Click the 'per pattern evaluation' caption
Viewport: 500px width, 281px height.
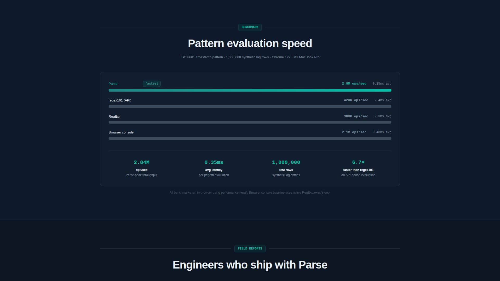point(214,175)
